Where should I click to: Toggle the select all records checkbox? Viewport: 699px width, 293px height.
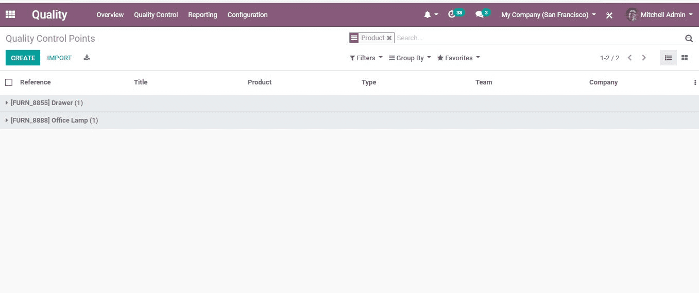tap(9, 82)
